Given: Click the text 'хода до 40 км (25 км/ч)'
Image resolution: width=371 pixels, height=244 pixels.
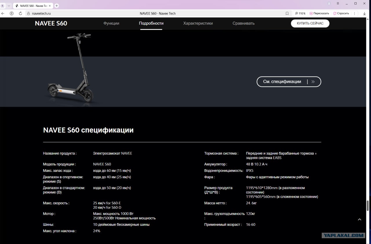Looking at the screenshot, I should pos(112,177).
